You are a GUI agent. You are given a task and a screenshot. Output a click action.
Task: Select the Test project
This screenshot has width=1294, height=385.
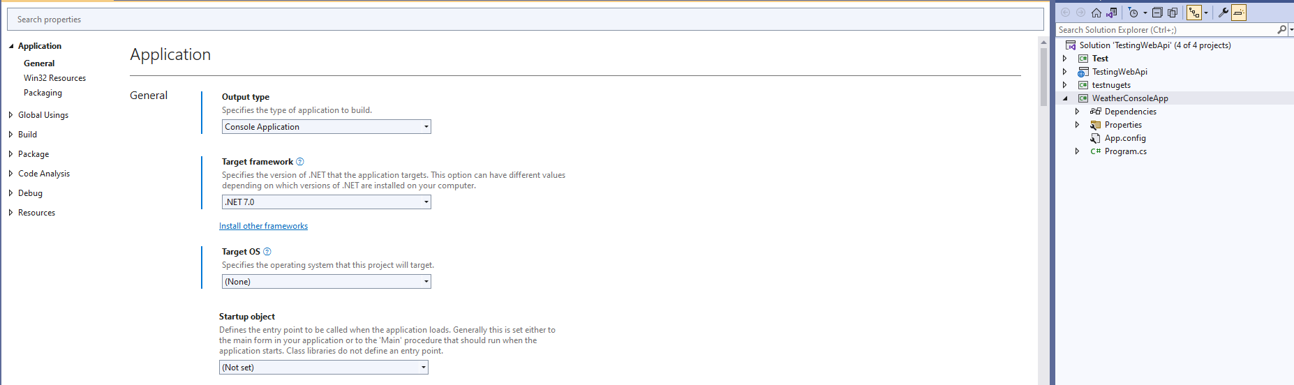pyautogui.click(x=1100, y=59)
